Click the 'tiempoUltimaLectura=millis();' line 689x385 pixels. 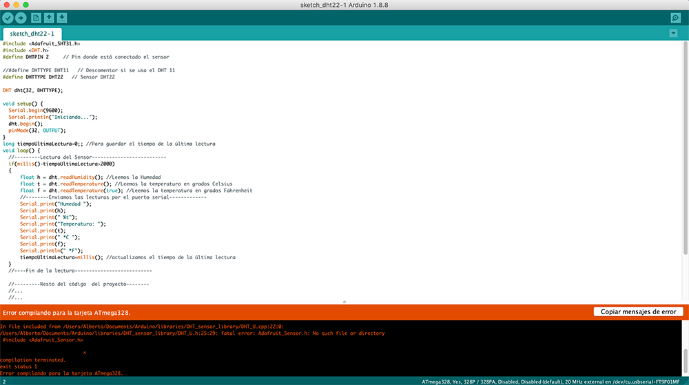(x=127, y=257)
